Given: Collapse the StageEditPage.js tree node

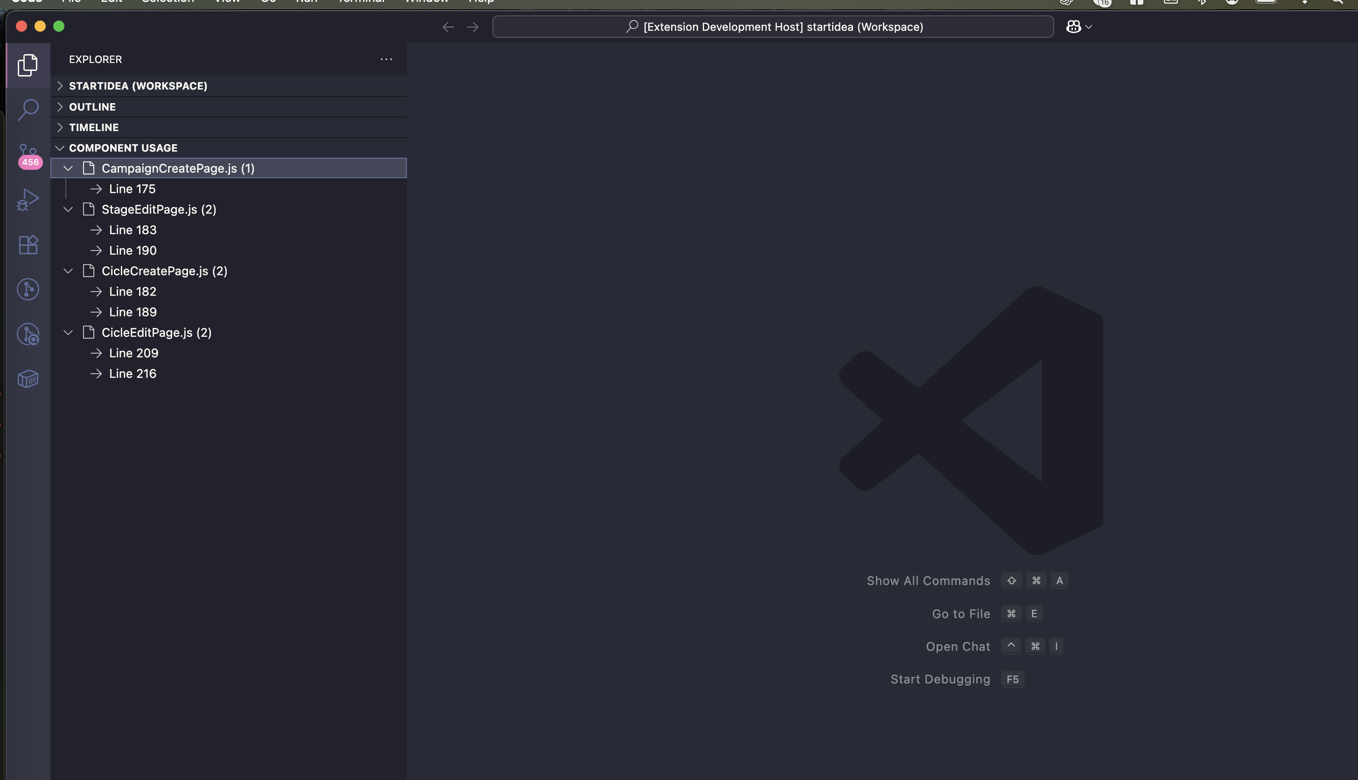Looking at the screenshot, I should click(x=68, y=209).
